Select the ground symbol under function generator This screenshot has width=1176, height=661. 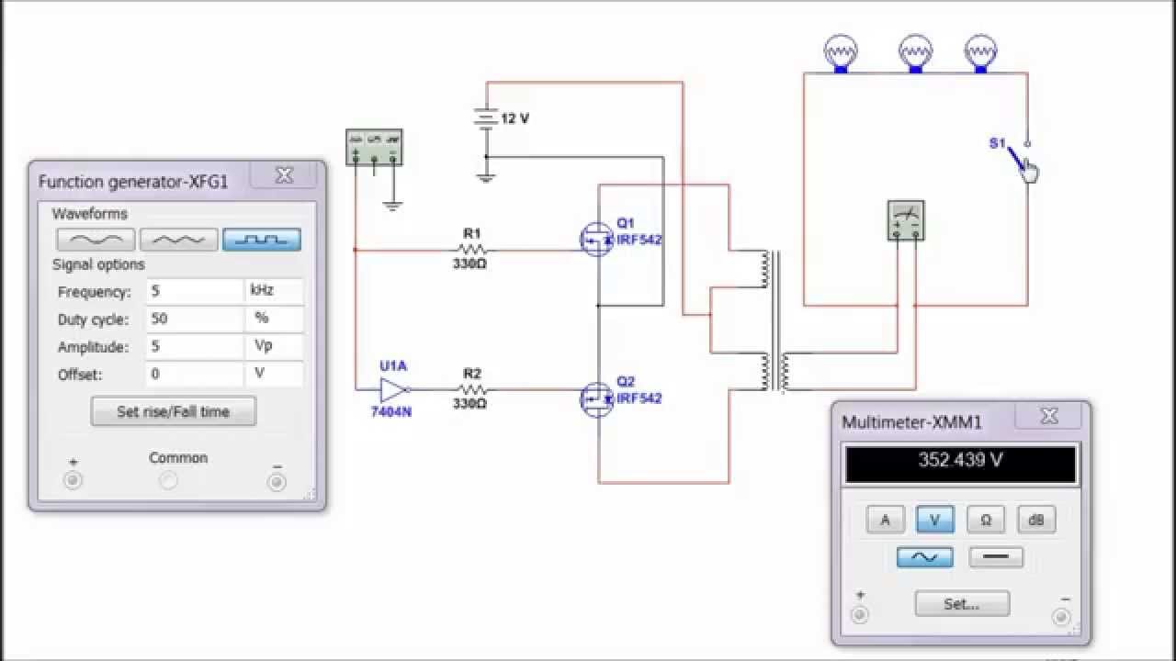[393, 206]
